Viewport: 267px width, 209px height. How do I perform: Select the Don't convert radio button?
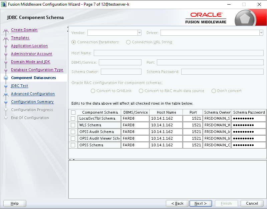214,91
